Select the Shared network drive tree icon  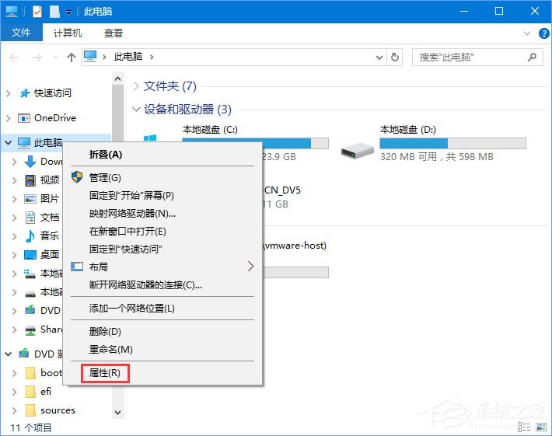[x=30, y=330]
